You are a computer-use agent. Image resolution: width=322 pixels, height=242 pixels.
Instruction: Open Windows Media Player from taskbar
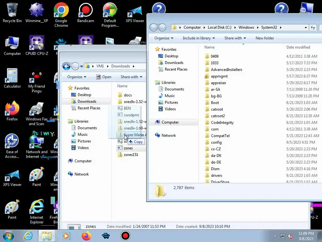coord(66,236)
